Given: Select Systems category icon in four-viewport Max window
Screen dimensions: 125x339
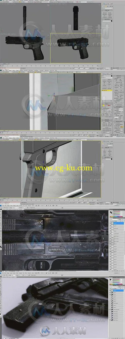Looking at the screenshot, I should pyautogui.click(x=112, y=6).
